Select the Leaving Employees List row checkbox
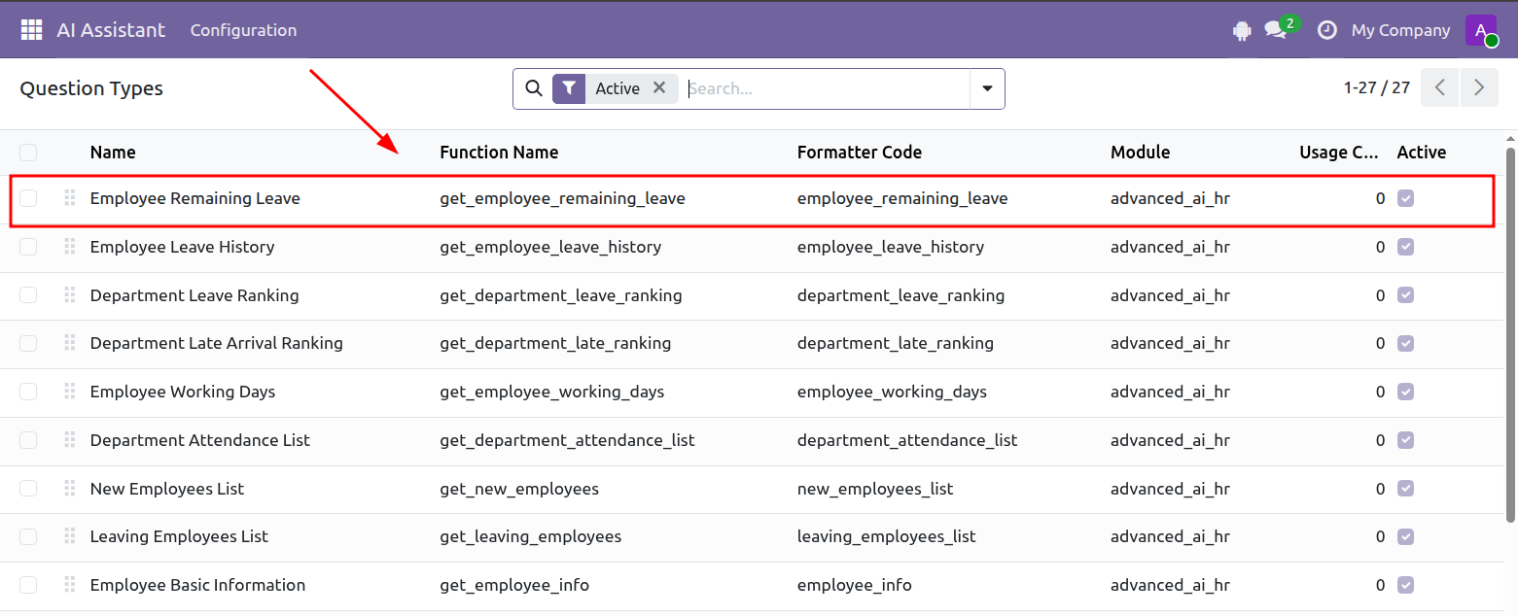 (28, 536)
